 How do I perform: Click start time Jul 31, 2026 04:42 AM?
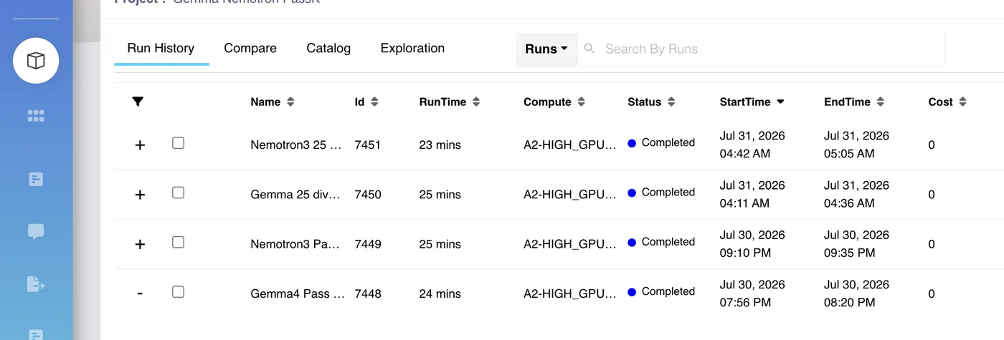coord(752,145)
